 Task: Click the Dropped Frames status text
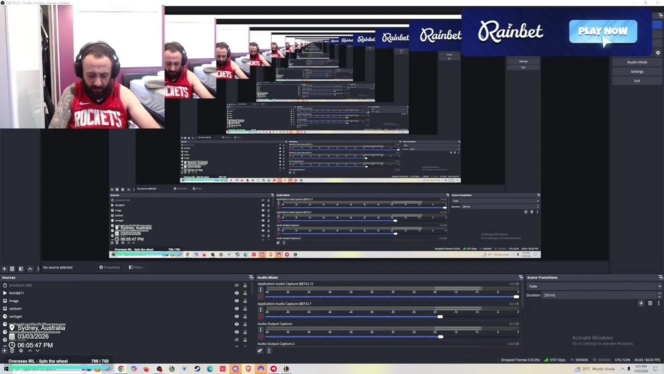(x=520, y=360)
